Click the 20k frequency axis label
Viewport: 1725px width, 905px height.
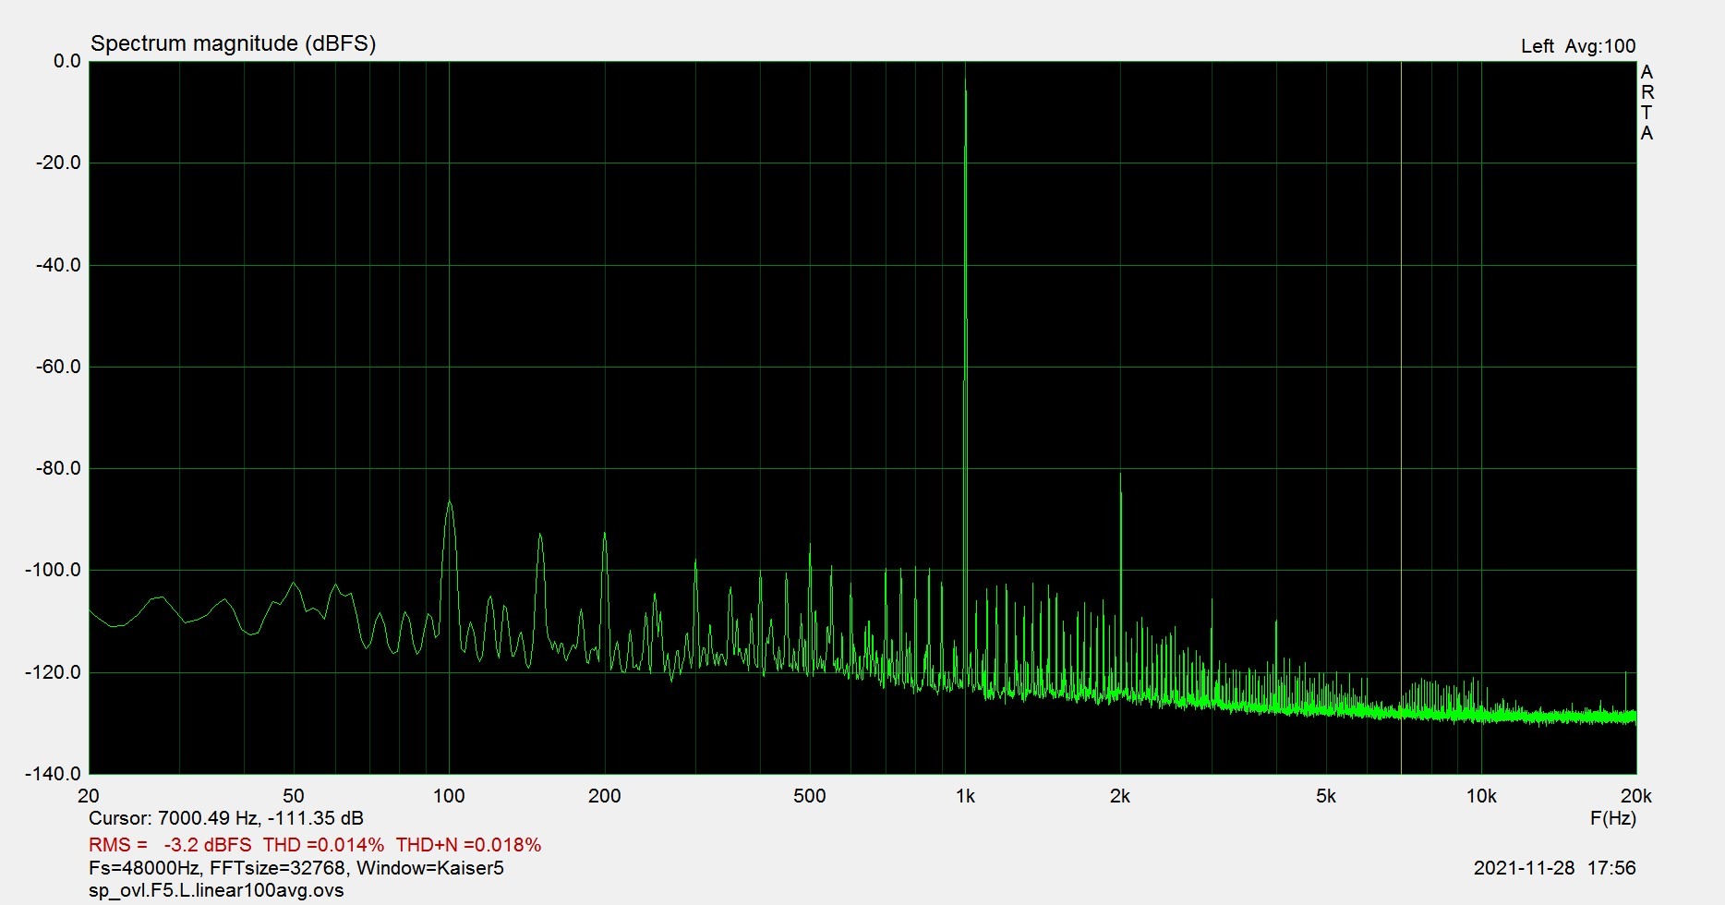coord(1636,796)
